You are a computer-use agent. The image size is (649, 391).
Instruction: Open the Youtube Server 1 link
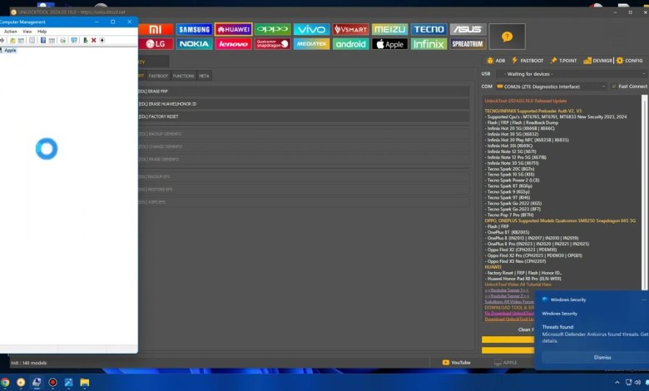pyautogui.click(x=507, y=290)
